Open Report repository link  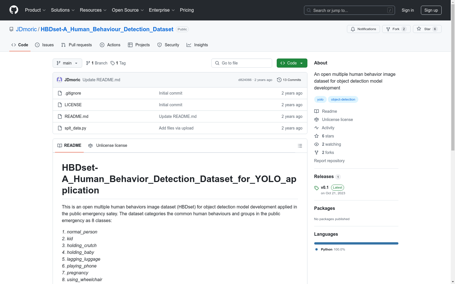[329, 161]
